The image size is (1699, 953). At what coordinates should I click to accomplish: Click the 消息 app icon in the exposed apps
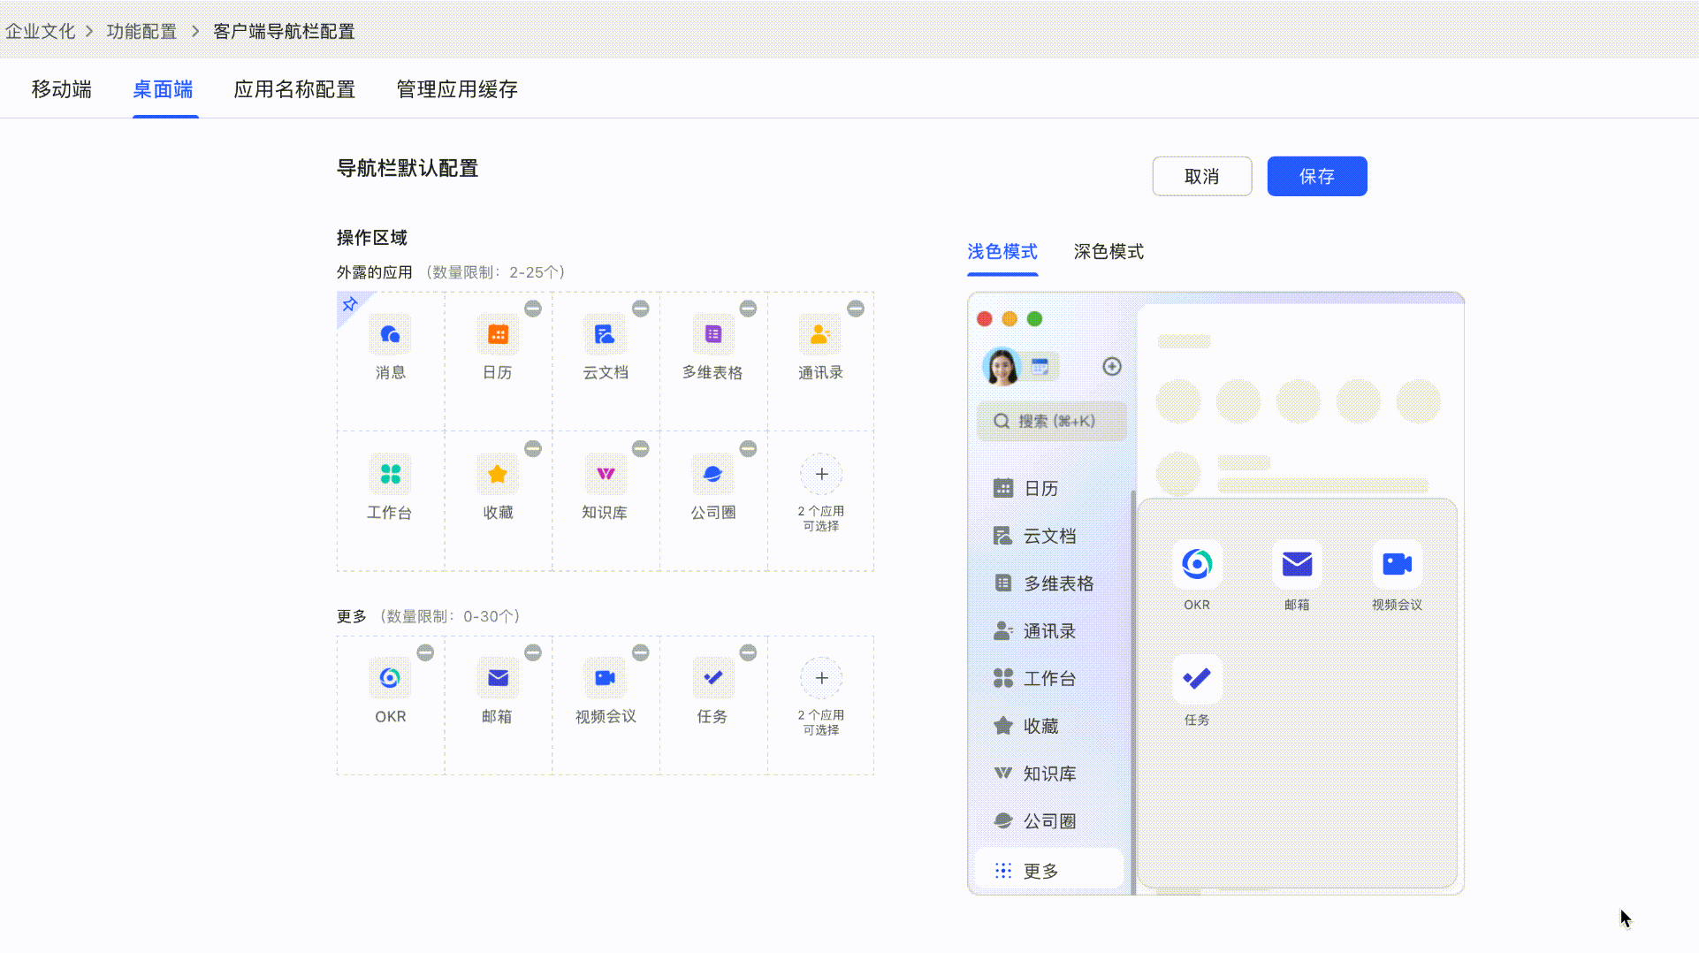coord(390,334)
